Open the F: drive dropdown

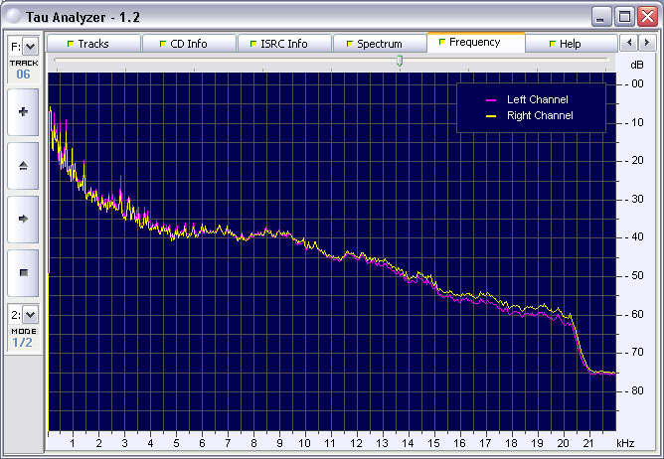tap(30, 46)
